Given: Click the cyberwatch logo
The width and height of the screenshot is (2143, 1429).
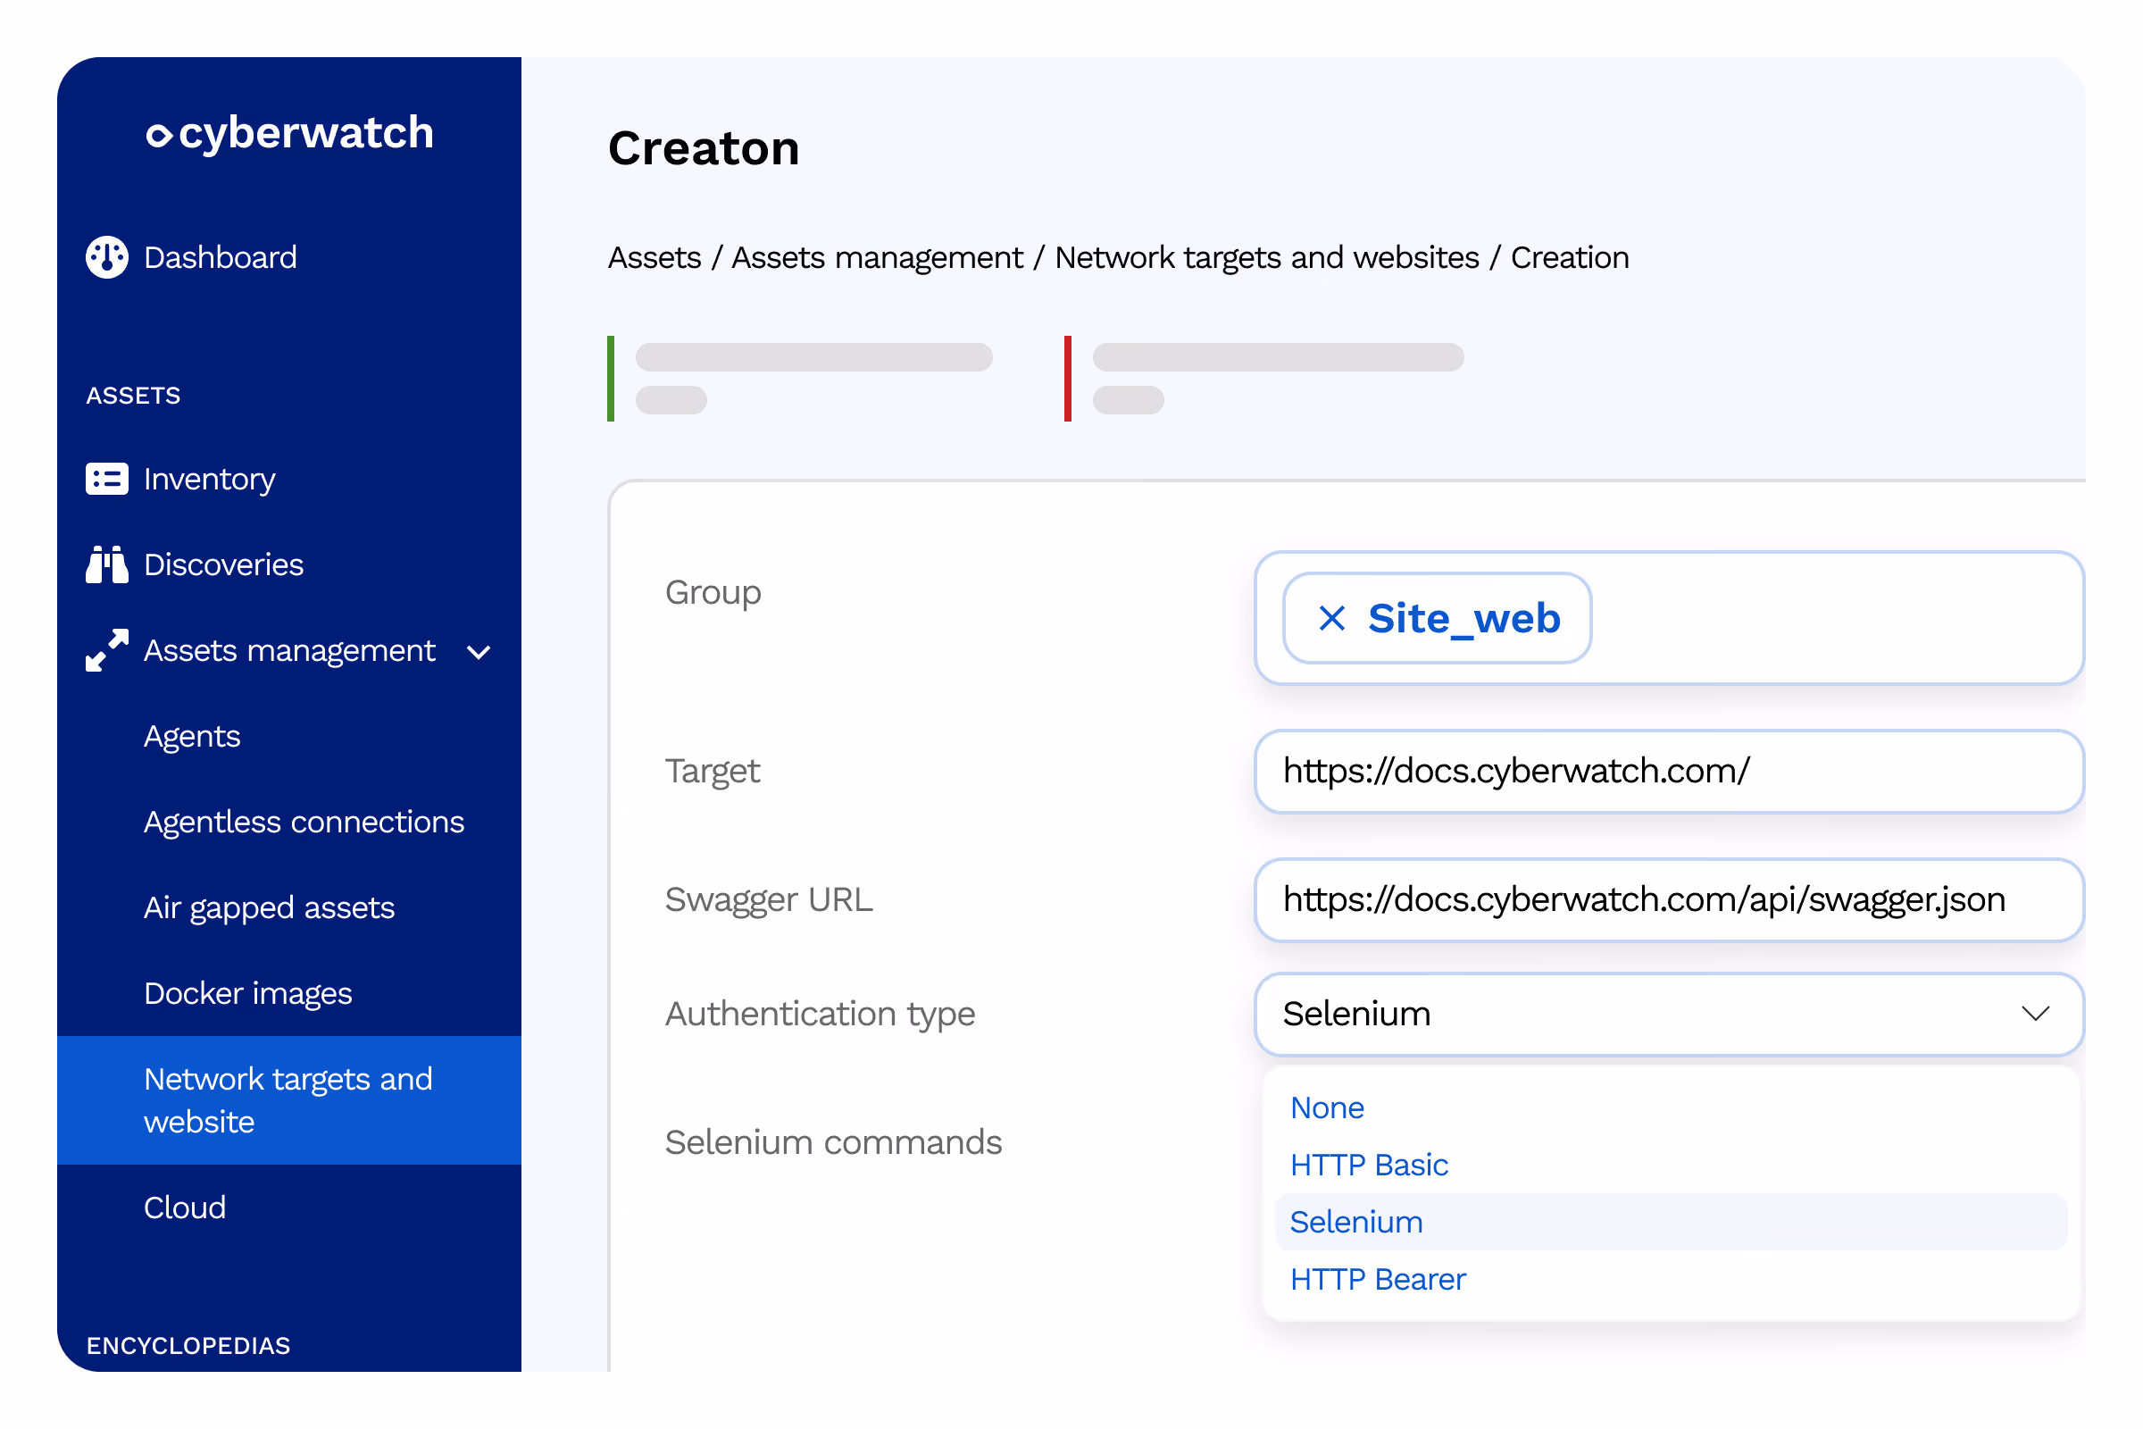Looking at the screenshot, I should click(289, 133).
